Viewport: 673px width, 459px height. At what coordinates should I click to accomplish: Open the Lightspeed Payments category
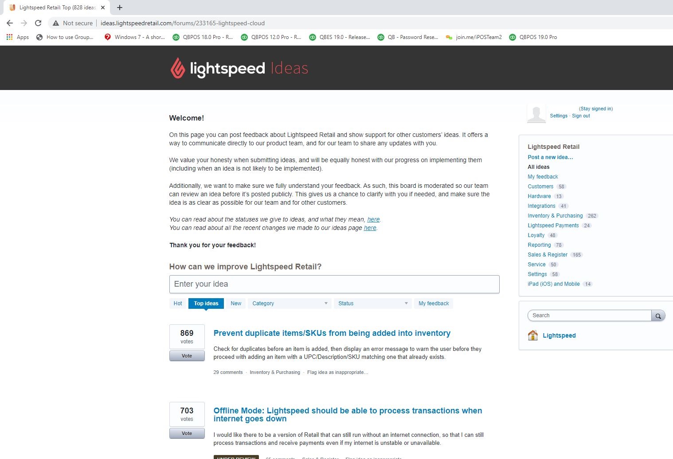553,226
